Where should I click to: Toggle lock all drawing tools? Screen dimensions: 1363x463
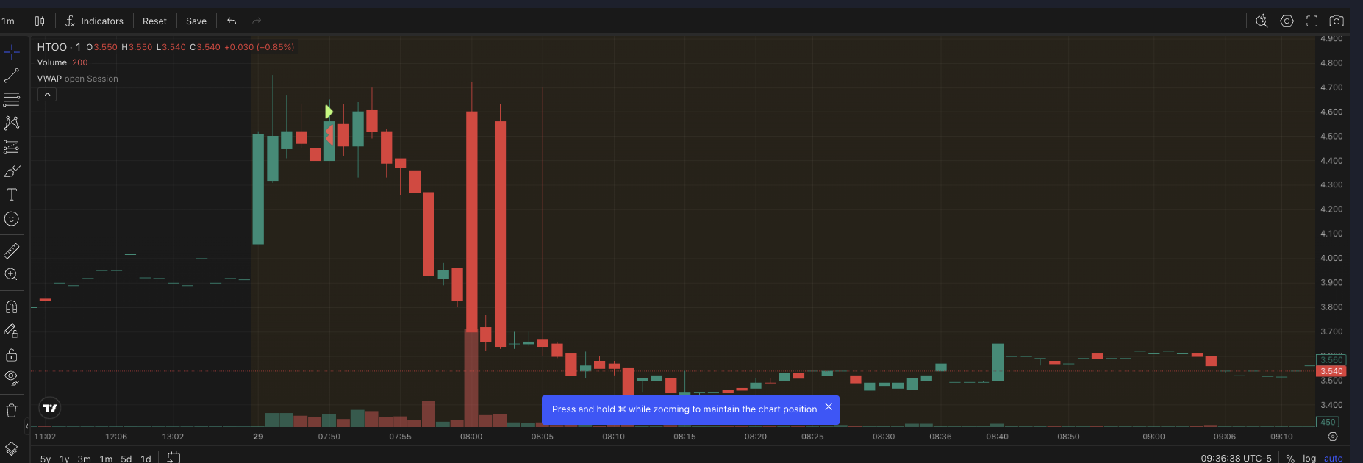pos(12,355)
